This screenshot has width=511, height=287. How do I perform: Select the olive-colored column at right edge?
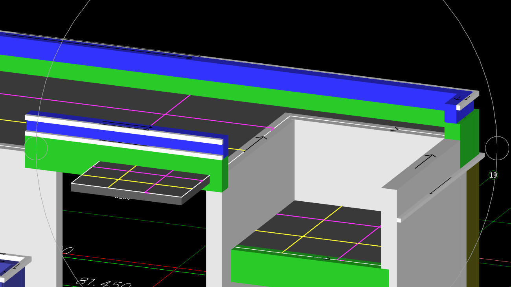(473, 224)
